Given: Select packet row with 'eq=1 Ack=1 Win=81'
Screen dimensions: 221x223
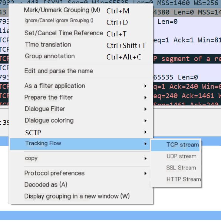Looking at the screenshot, I should [187, 40].
